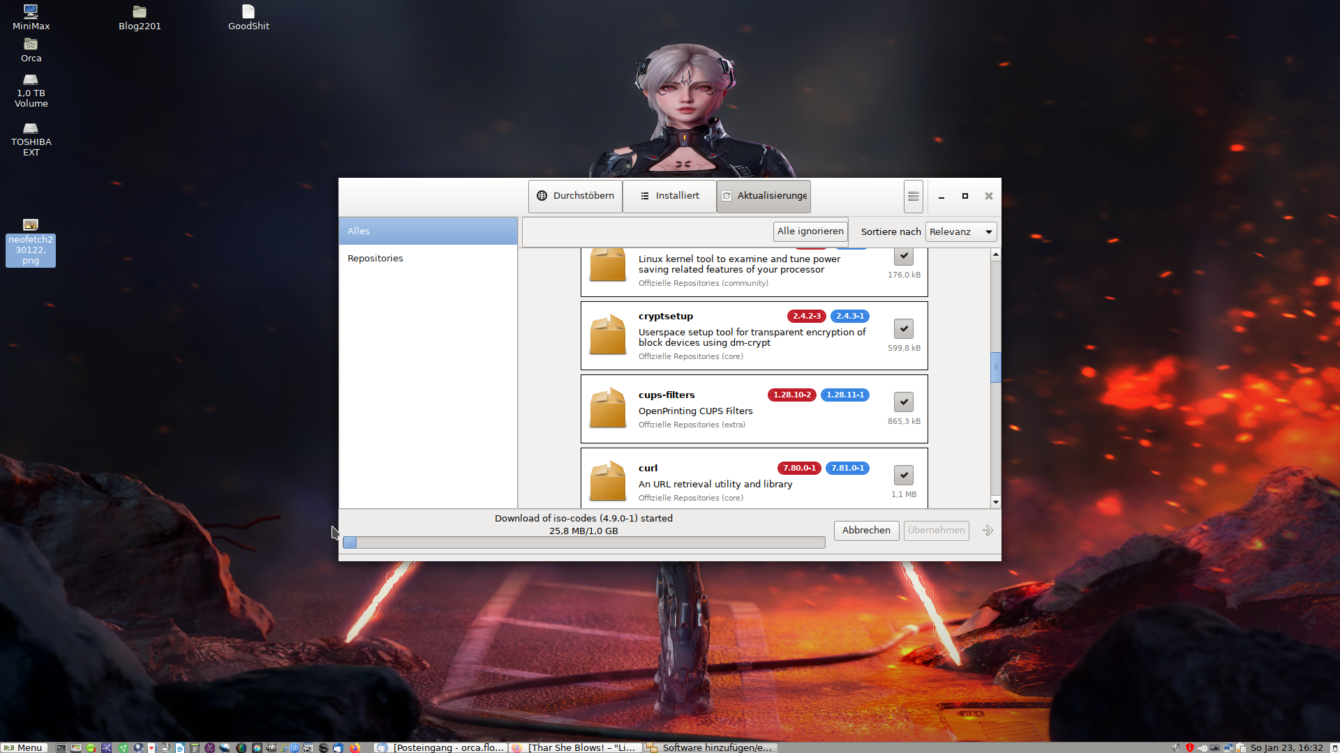1340x753 pixels.
Task: Open the calculator icon in the taskbar
Action: point(194,747)
